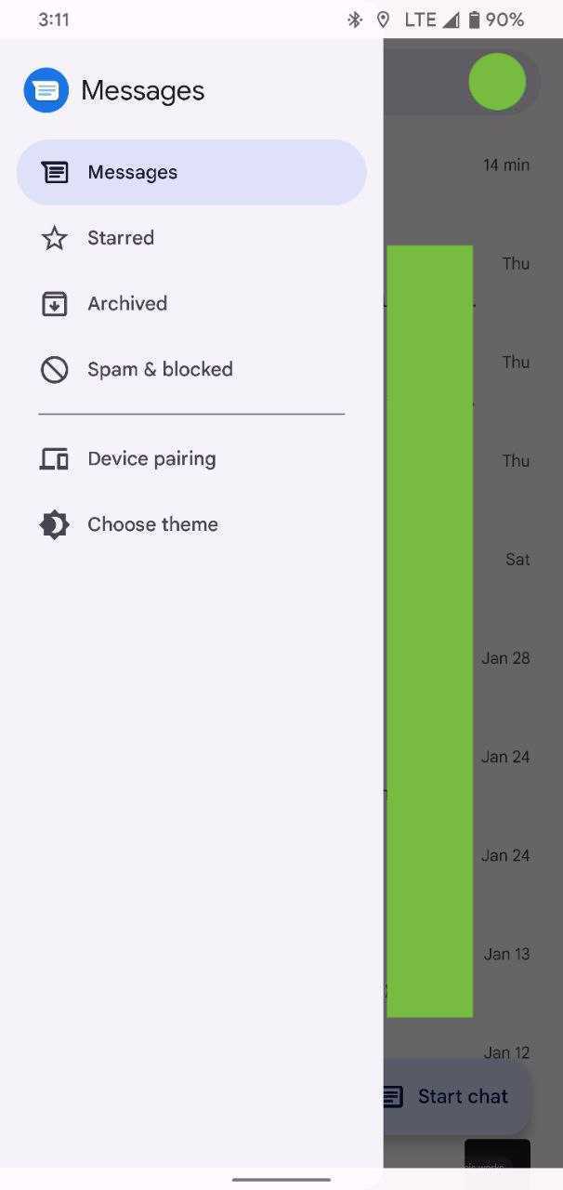
Task: Click the Archived box icon
Action: [55, 304]
